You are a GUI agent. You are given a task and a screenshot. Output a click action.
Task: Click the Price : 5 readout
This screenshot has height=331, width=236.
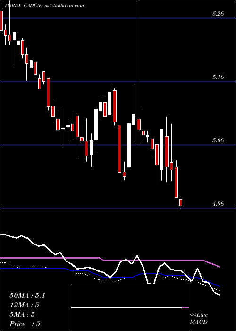click(25, 324)
